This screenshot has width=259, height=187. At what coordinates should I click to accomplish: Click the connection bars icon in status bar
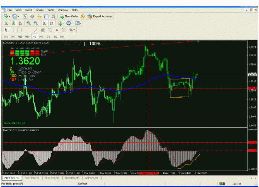tap(222, 184)
